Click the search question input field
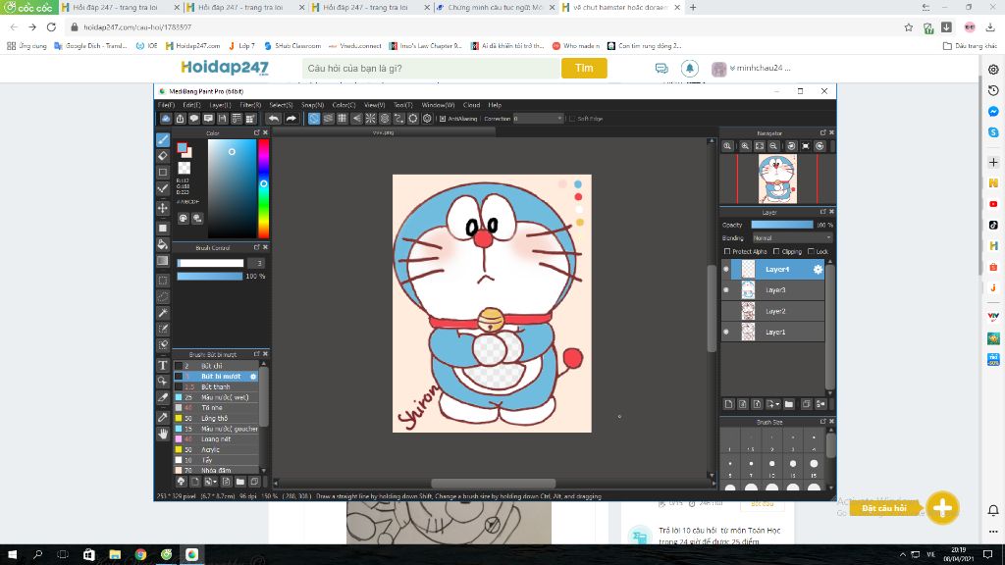Viewport: 1005px width, 565px height. coord(431,68)
